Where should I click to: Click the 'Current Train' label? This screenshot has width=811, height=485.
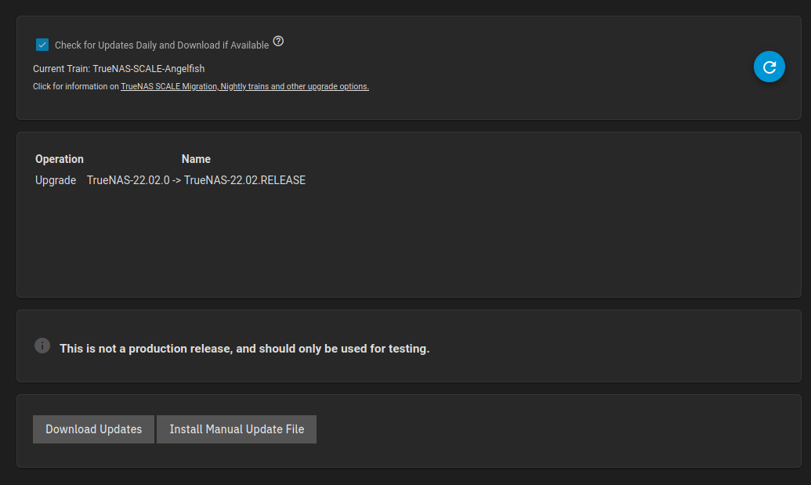(61, 69)
